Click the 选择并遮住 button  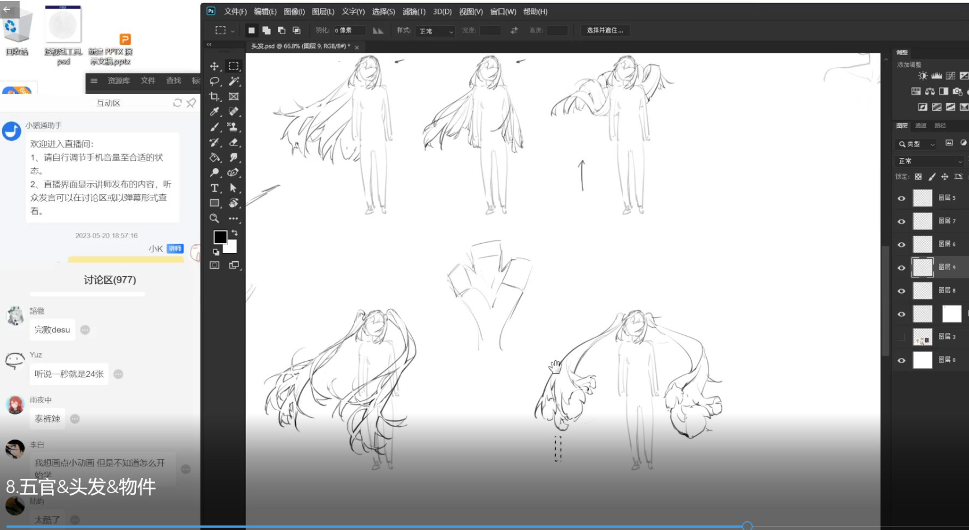[x=605, y=31]
